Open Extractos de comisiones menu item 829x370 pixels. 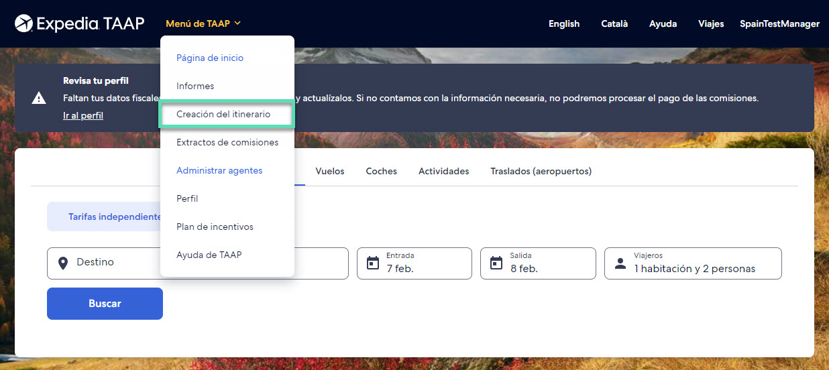click(x=227, y=142)
